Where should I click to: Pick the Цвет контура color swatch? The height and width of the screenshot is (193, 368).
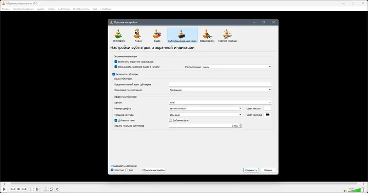click(267, 115)
